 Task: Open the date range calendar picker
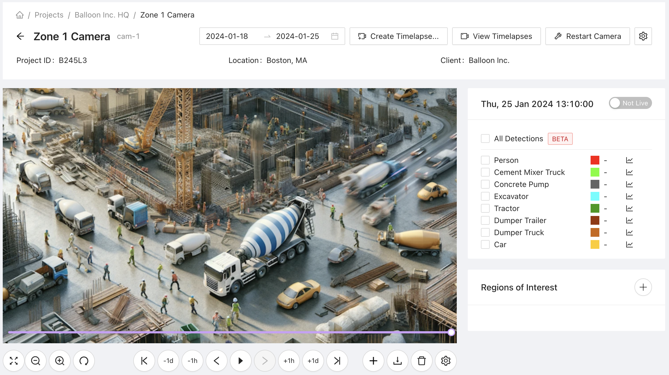(x=334, y=36)
